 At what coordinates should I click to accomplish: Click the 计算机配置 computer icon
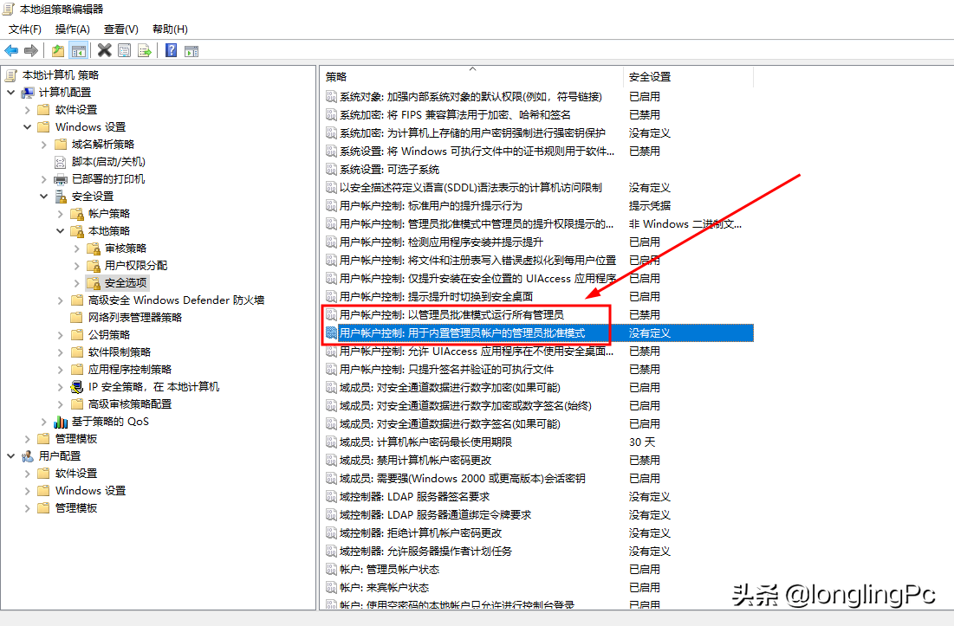[x=28, y=93]
